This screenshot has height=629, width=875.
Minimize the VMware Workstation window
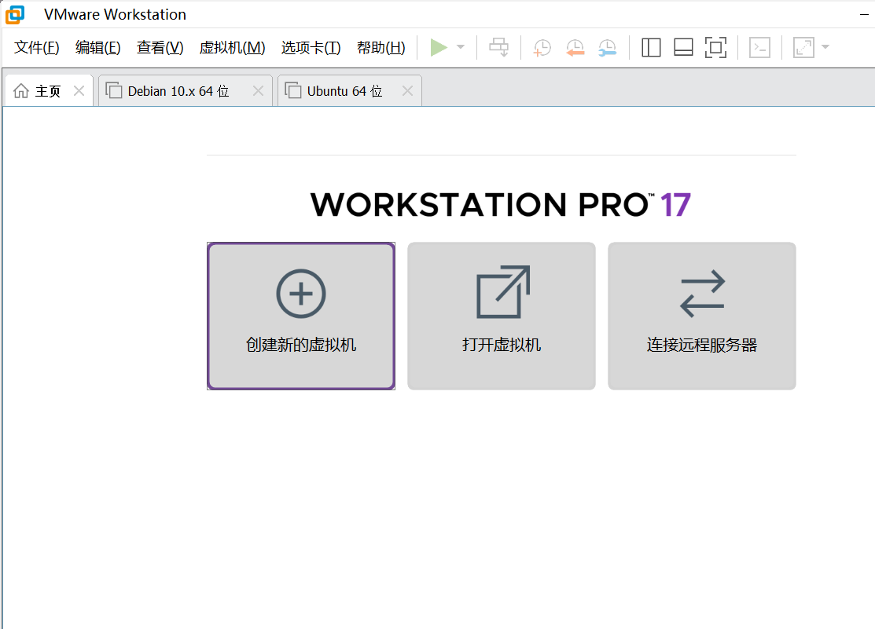coord(865,14)
